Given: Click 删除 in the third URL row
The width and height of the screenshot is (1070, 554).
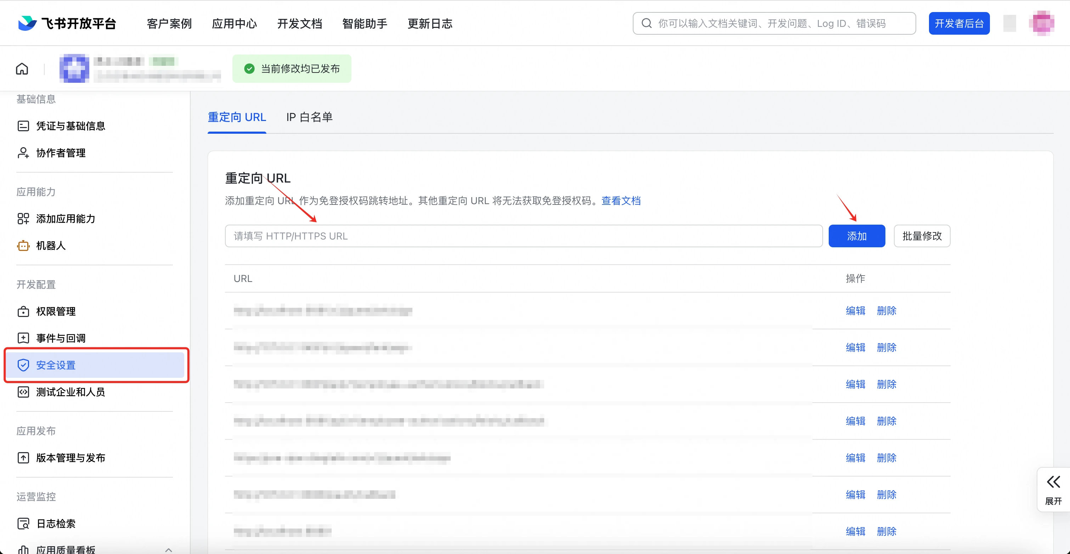Looking at the screenshot, I should (886, 385).
